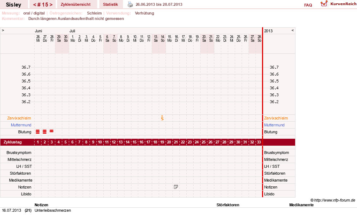Image resolution: width=357 pixels, height=219 pixels.
Task: Select cycle day 1 in Zyklustag row
Action: point(38,142)
